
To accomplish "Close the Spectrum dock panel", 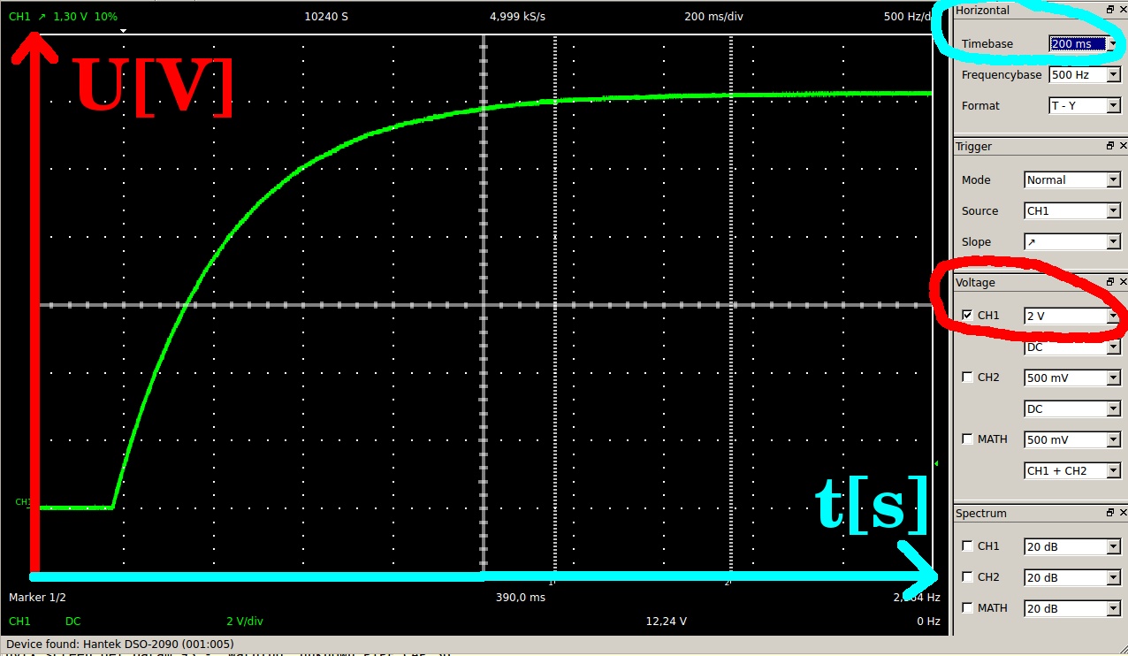I will [x=1123, y=513].
